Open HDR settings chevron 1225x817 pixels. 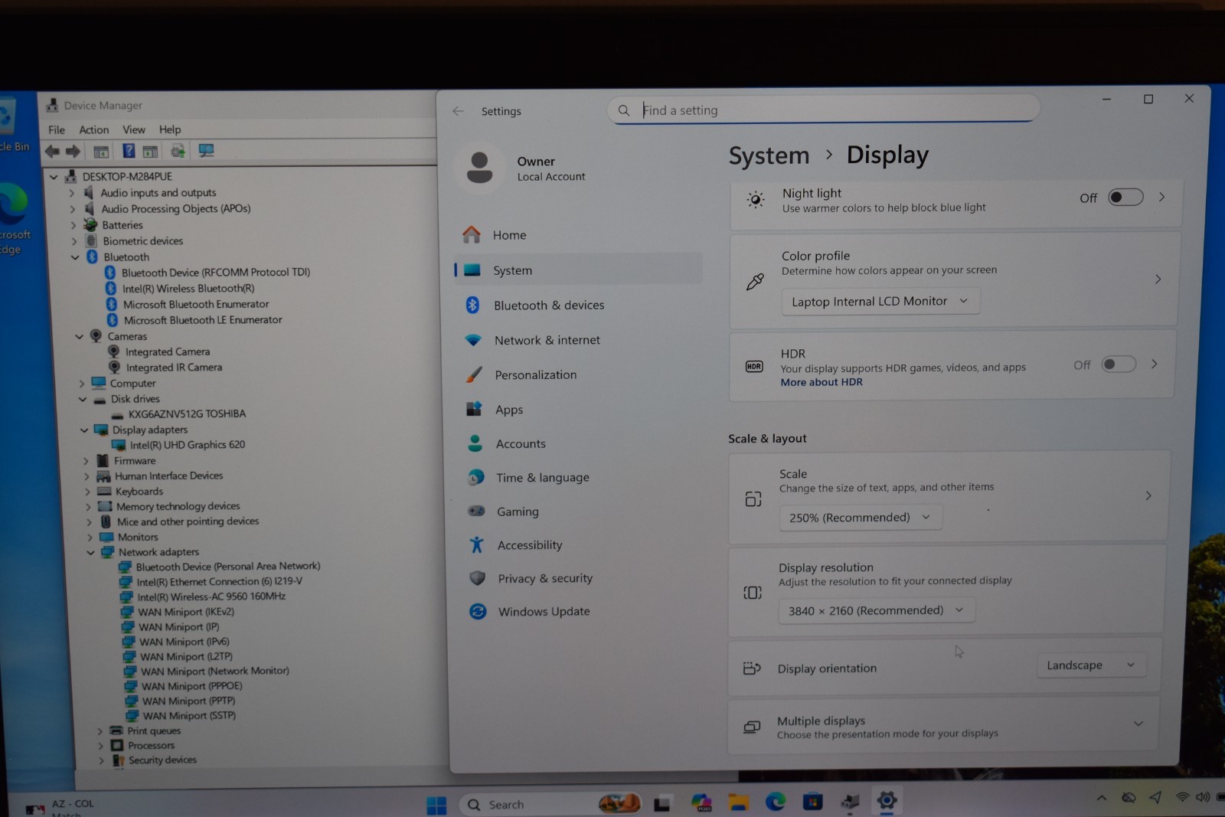pyautogui.click(x=1154, y=364)
